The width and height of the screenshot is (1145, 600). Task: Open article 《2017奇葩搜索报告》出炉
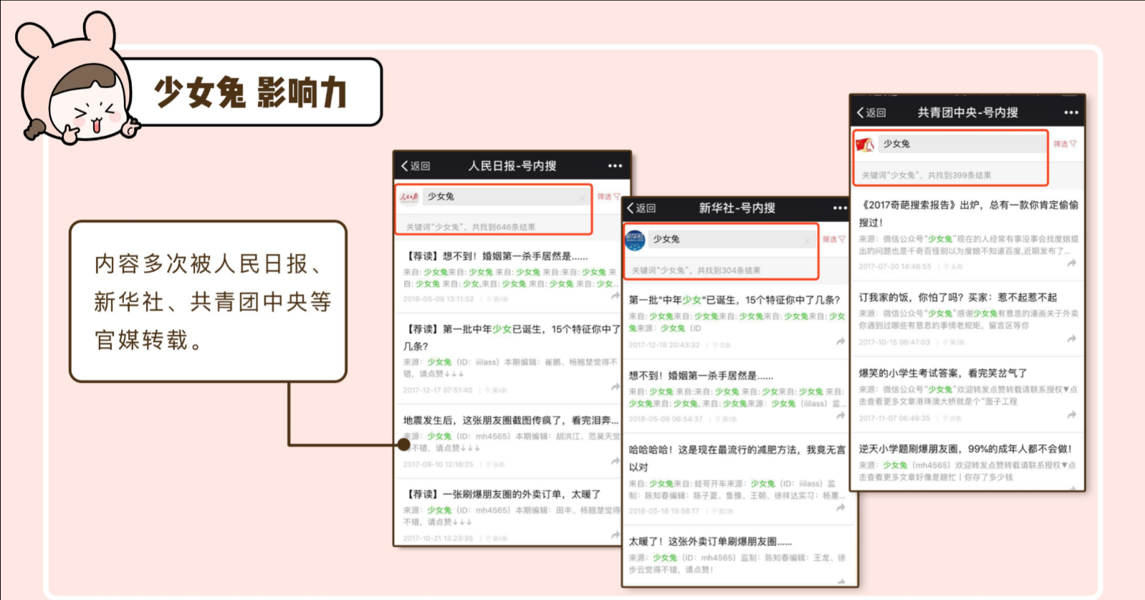click(x=969, y=213)
